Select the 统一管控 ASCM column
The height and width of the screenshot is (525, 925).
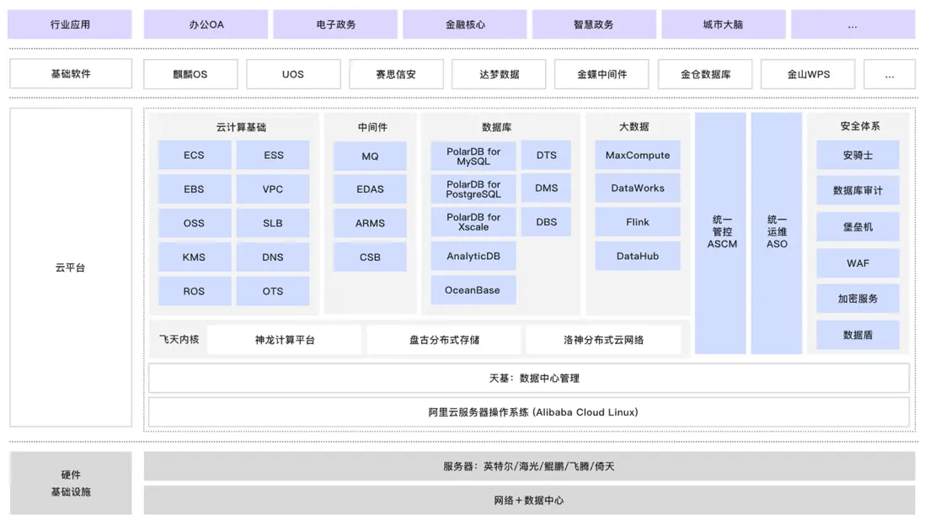[x=721, y=233]
